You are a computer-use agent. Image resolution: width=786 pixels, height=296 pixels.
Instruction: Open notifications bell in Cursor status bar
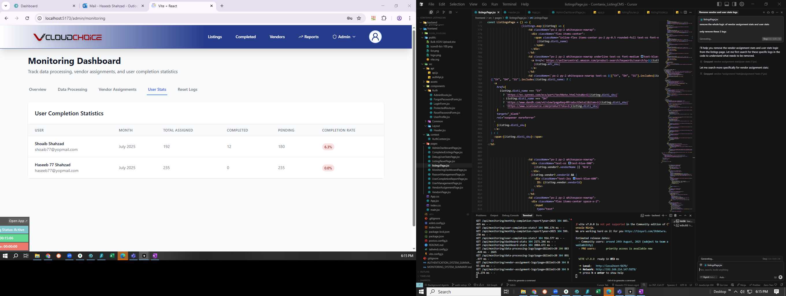pos(781,285)
